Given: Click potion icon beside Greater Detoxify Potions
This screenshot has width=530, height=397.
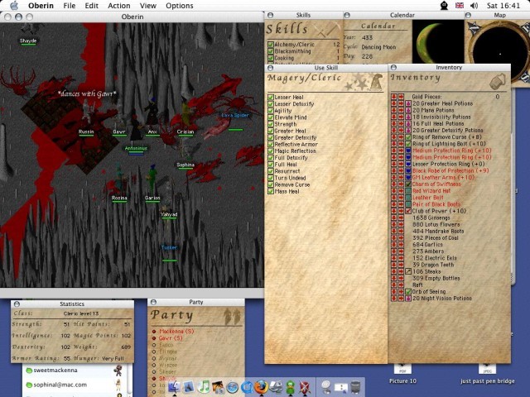Looking at the screenshot, I should click(408, 131).
